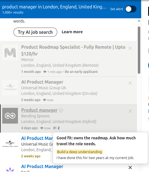The height and width of the screenshot is (172, 149).
Task: Click the eye icon on Bending Spoons job
Action: (x=42, y=128)
